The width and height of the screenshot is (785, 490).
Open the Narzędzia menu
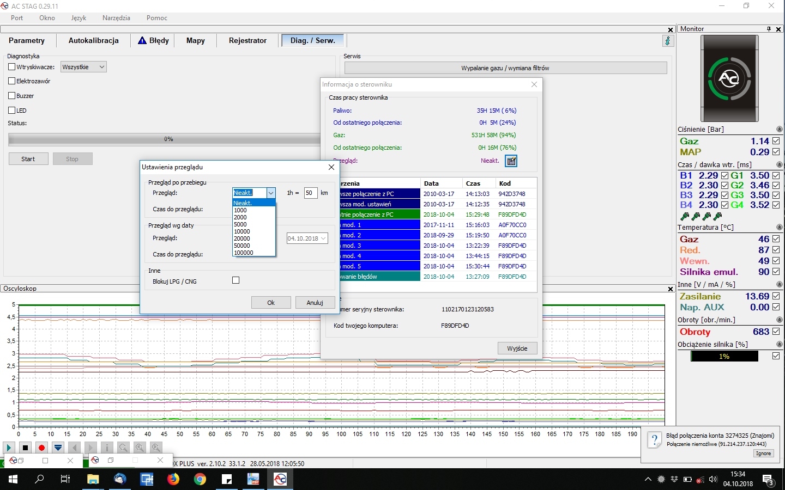pyautogui.click(x=116, y=18)
